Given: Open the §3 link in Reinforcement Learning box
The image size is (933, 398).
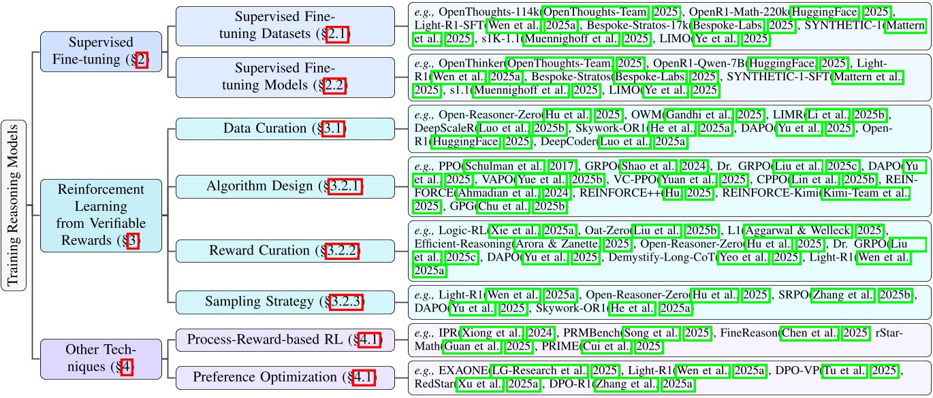Looking at the screenshot, I should point(133,239).
